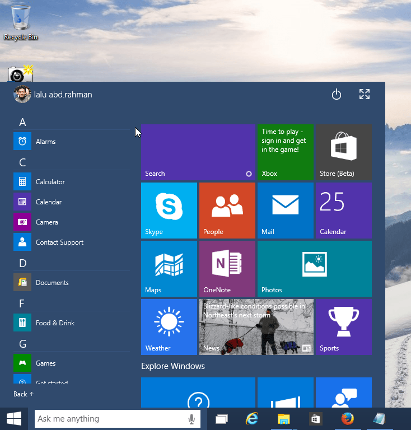411x430 pixels.
Task: Open the Xbox tile
Action: pos(286,152)
